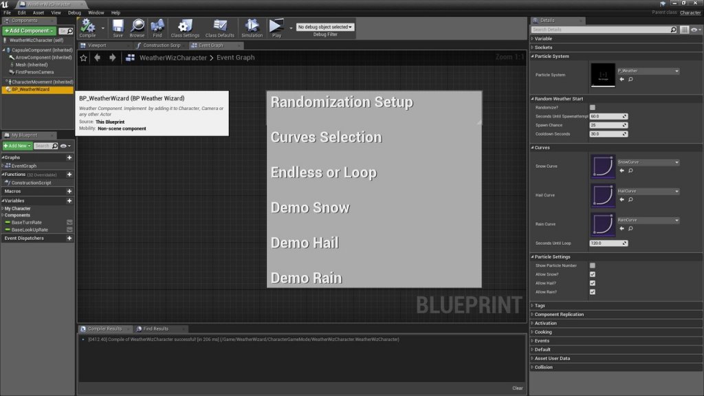
Task: Click WeatherWizCharacter breadcrumb link
Action: point(173,58)
